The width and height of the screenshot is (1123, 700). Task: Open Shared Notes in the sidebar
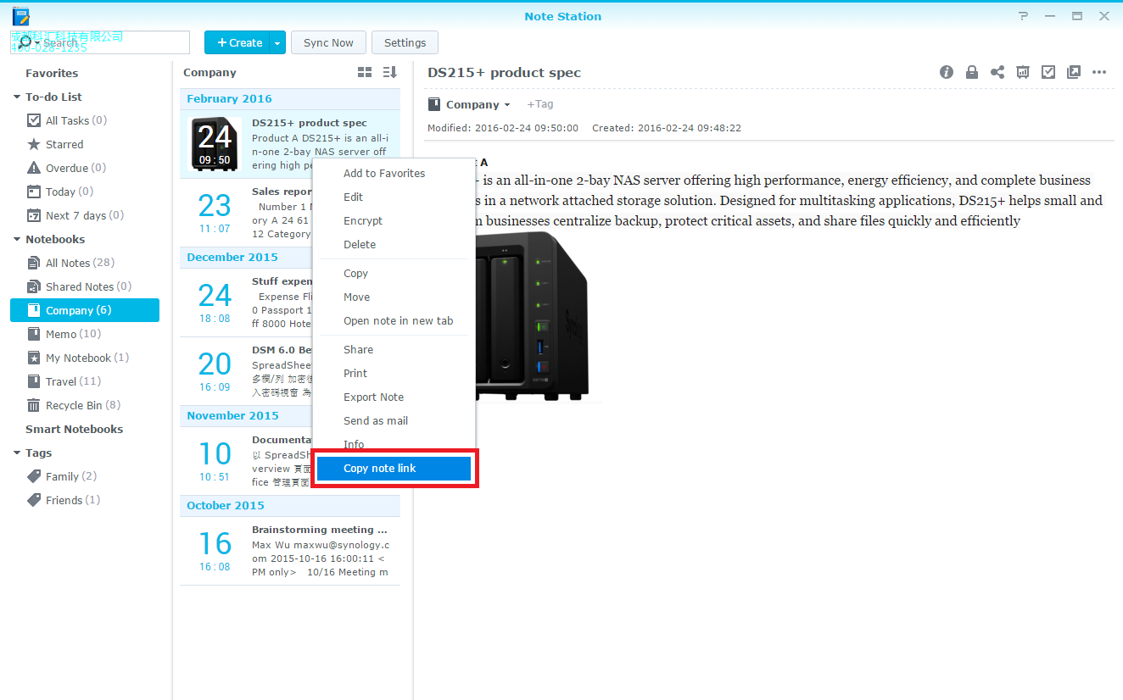point(85,286)
